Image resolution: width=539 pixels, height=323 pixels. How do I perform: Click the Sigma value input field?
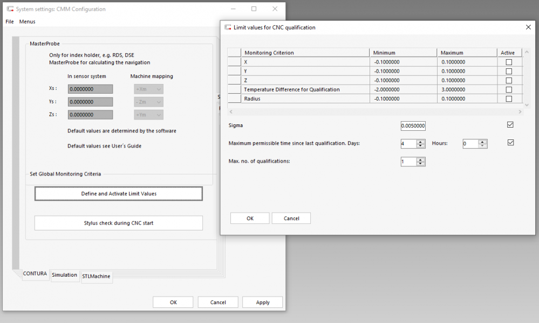click(x=413, y=126)
